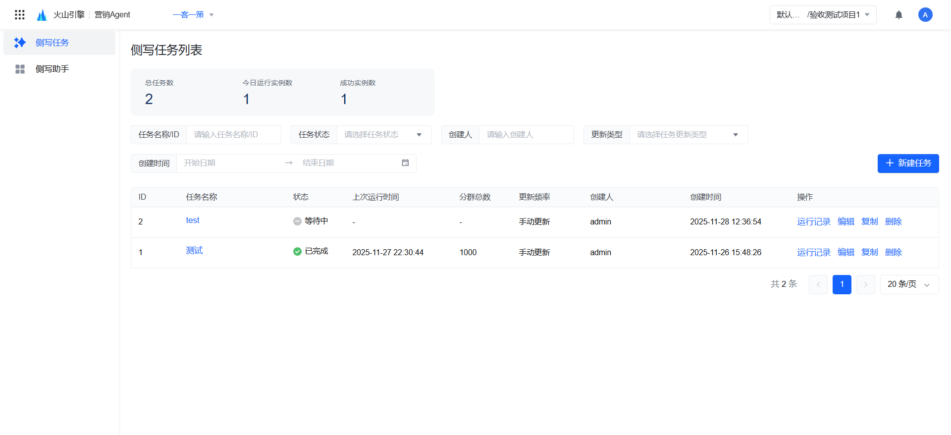Click the calendar icon in date range

[405, 163]
